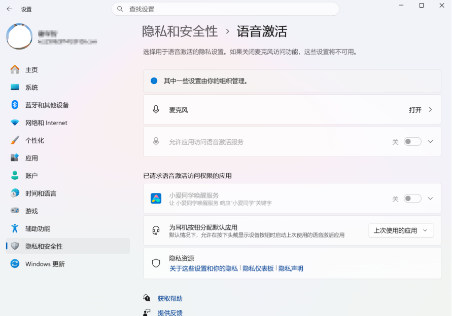The width and height of the screenshot is (452, 316).
Task: Toggle 允许应用访问语音激活服务 switch
Action: click(412, 142)
